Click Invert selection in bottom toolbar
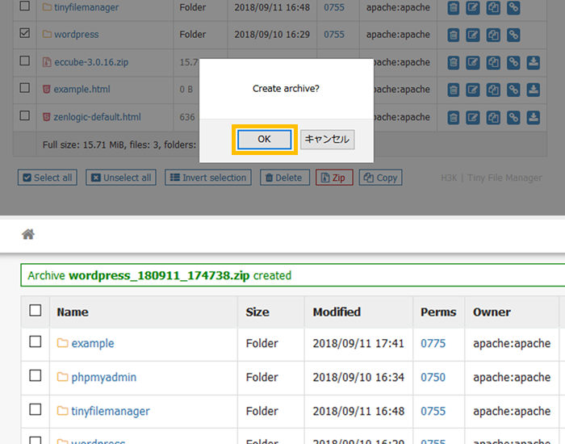The width and height of the screenshot is (565, 444). [208, 178]
